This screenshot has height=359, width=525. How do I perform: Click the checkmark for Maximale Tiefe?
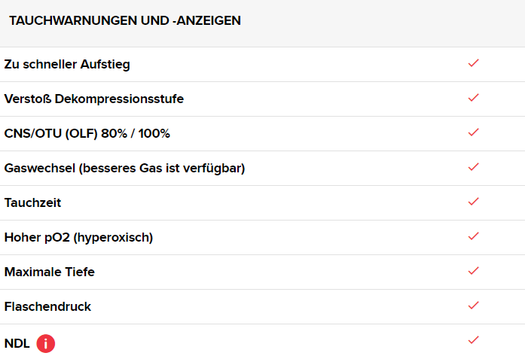pyautogui.click(x=473, y=271)
